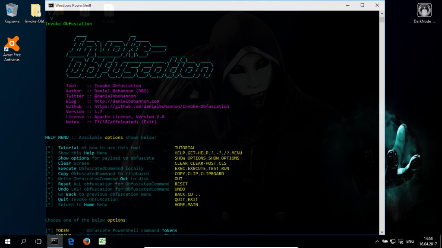Click 'Return to Home Menu' description line

point(82,204)
